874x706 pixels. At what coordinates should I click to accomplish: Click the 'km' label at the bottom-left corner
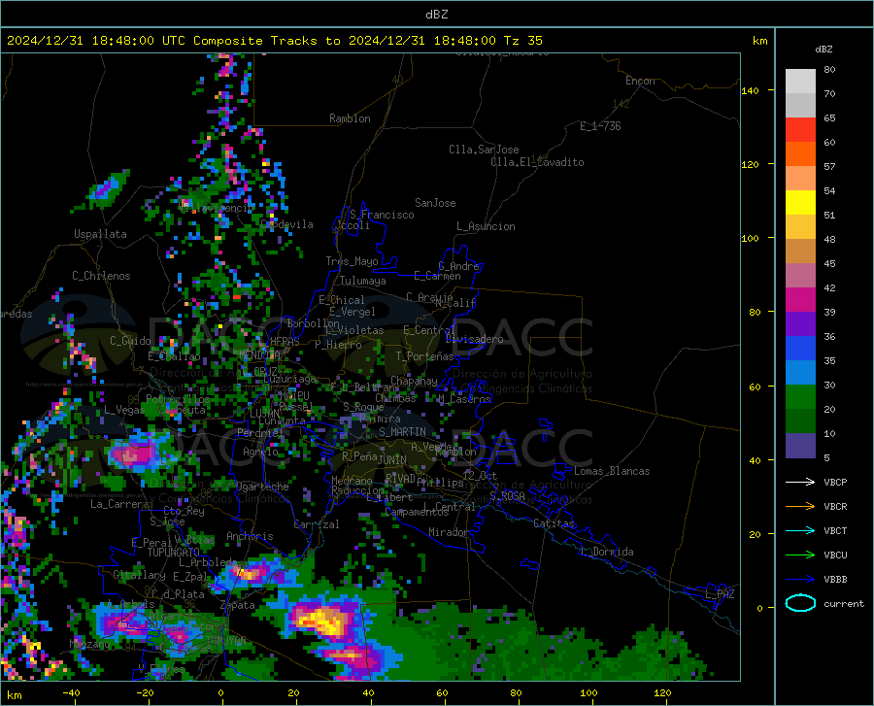(x=14, y=695)
